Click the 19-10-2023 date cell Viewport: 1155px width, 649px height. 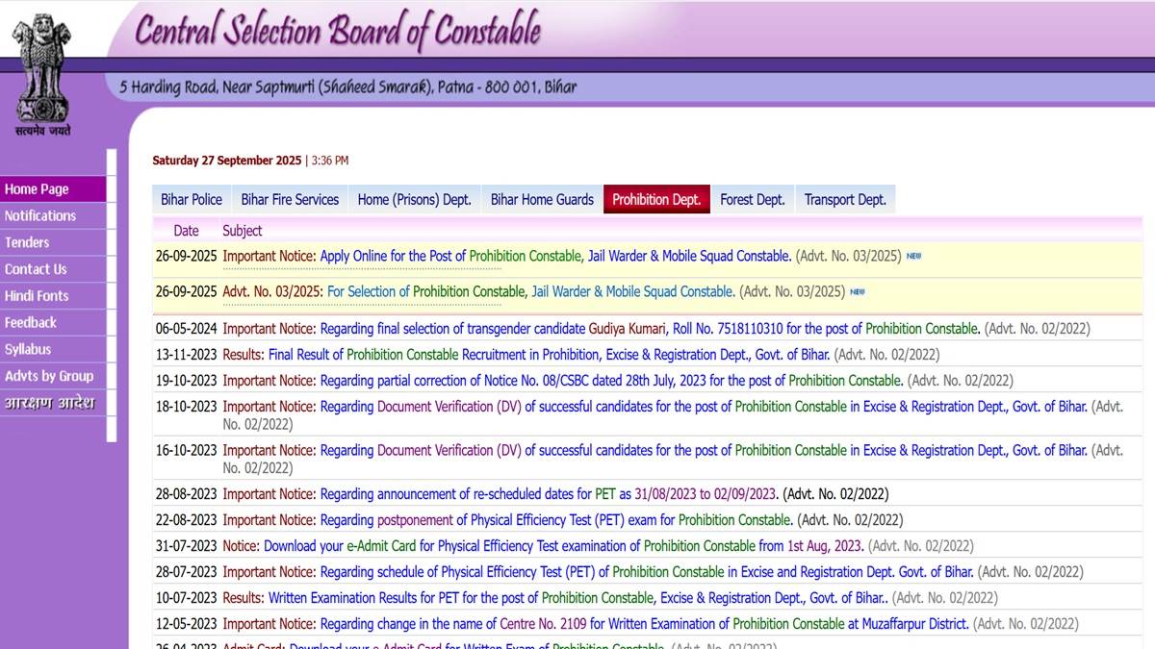pos(187,381)
